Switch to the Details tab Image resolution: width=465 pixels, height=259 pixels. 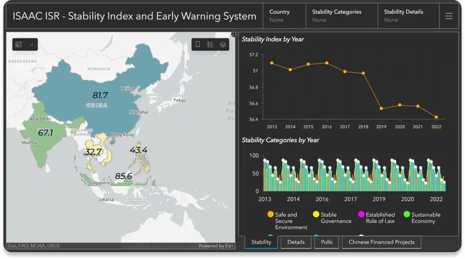click(x=296, y=242)
